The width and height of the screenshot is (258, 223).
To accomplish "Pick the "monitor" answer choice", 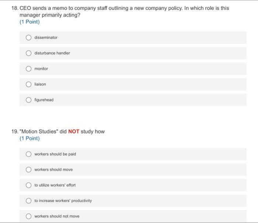I will pyautogui.click(x=28, y=69).
